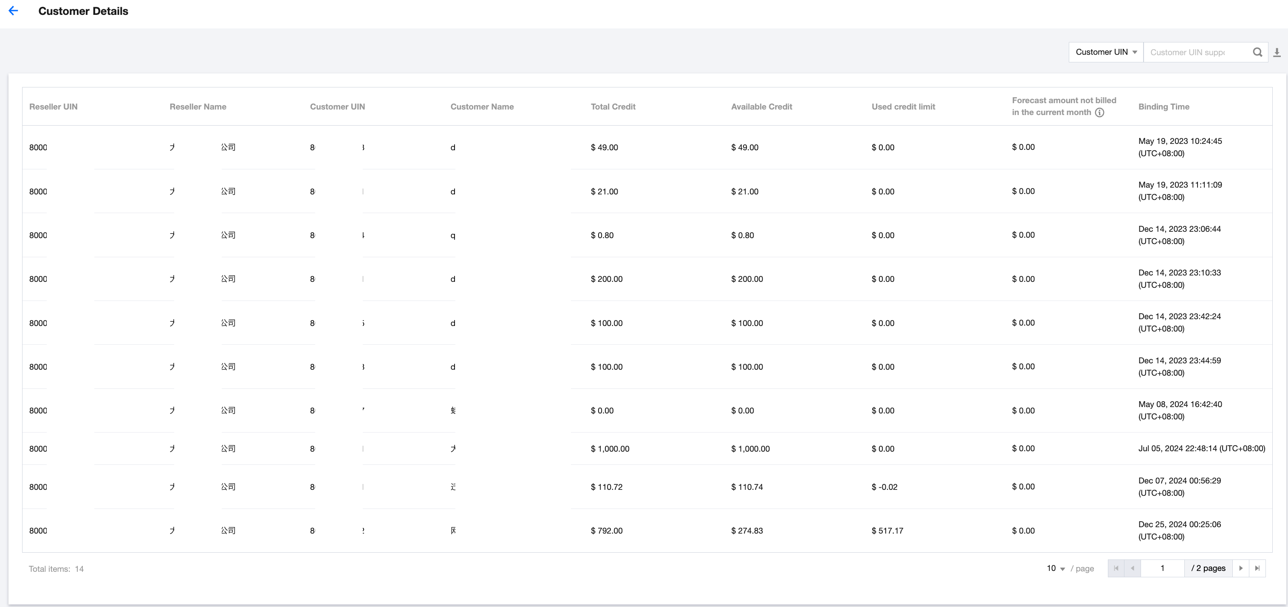The image size is (1288, 607).
Task: Open the 10 per page dropdown
Action: point(1056,568)
